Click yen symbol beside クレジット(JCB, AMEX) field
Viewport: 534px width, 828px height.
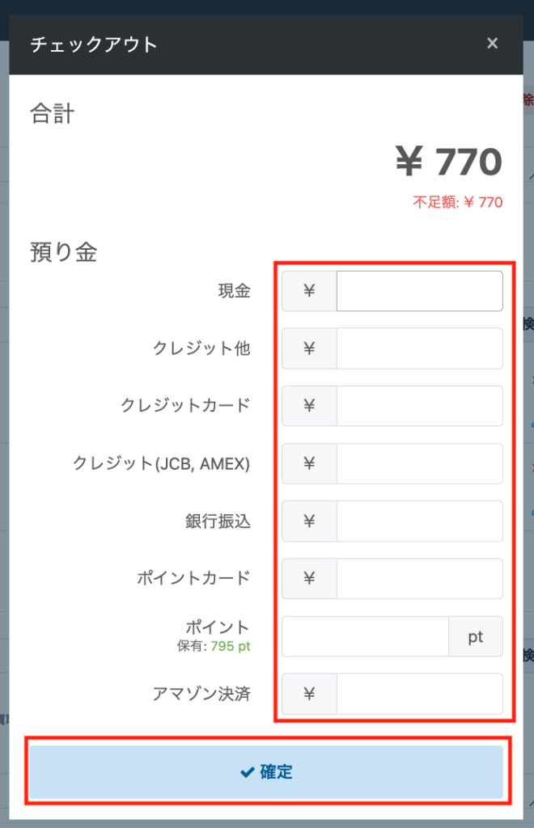click(309, 463)
